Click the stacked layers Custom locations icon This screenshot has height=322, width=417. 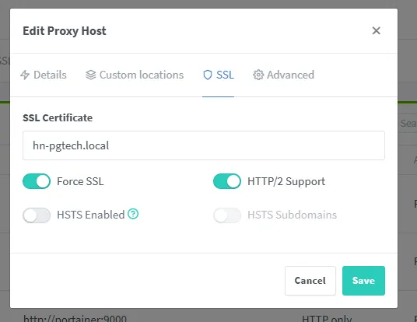[91, 75]
